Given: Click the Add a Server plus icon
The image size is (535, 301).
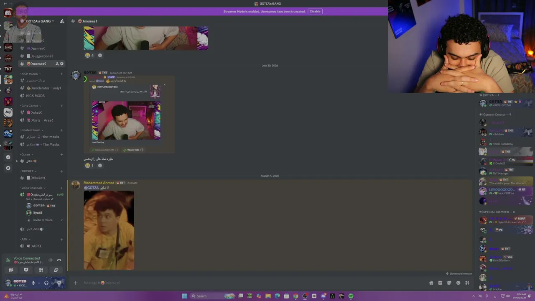Looking at the screenshot, I should click(x=8, y=157).
